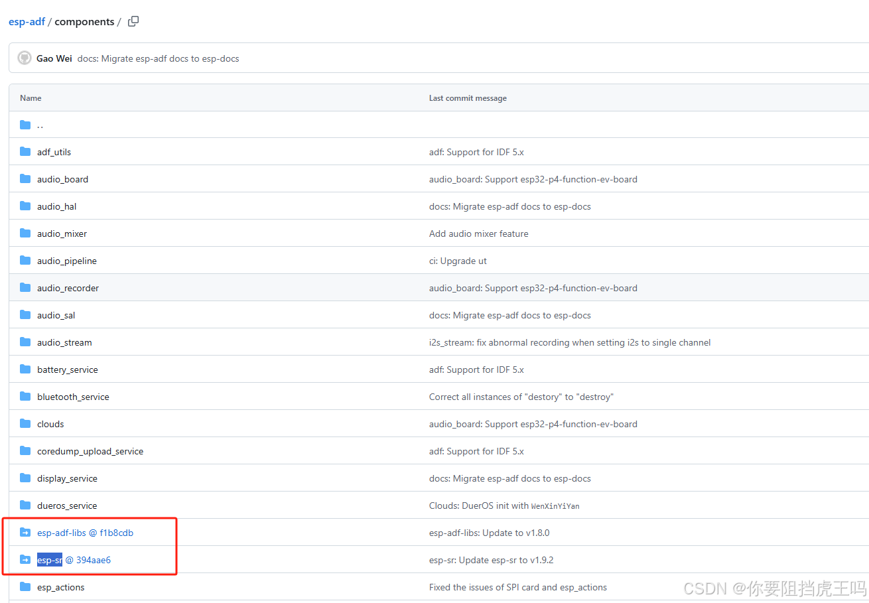Click the components breadcrumb
The image size is (869, 603).
tap(84, 22)
